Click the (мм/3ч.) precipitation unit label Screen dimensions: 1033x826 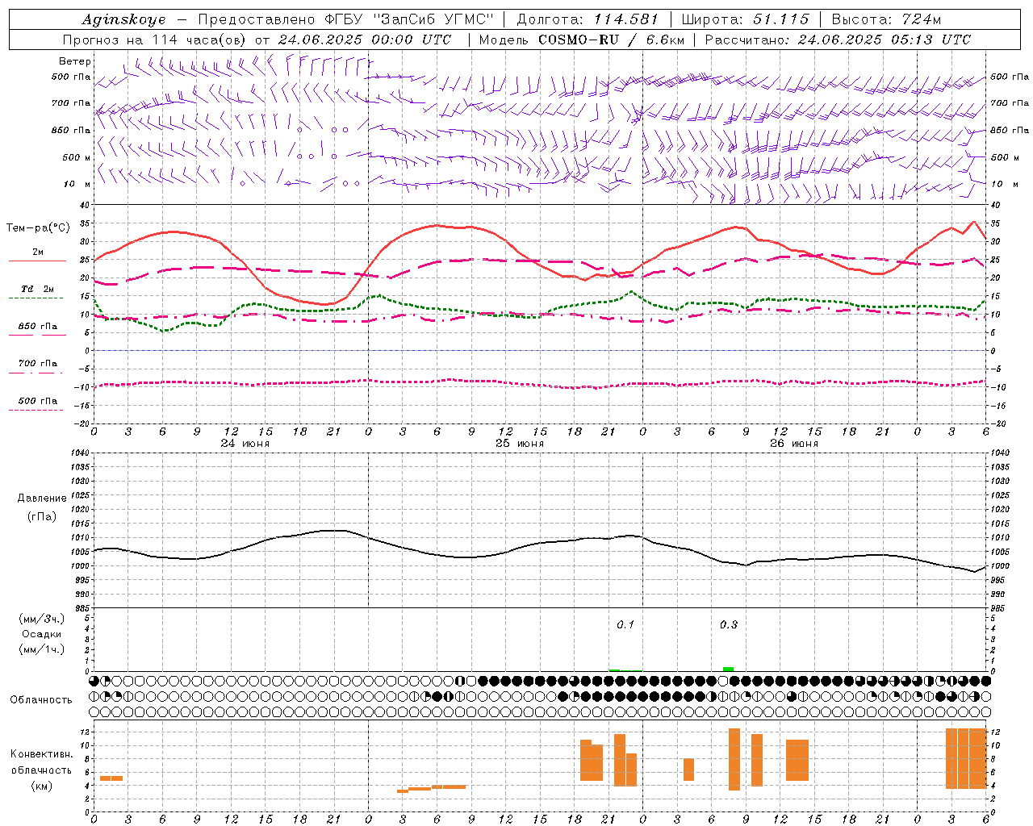click(42, 619)
